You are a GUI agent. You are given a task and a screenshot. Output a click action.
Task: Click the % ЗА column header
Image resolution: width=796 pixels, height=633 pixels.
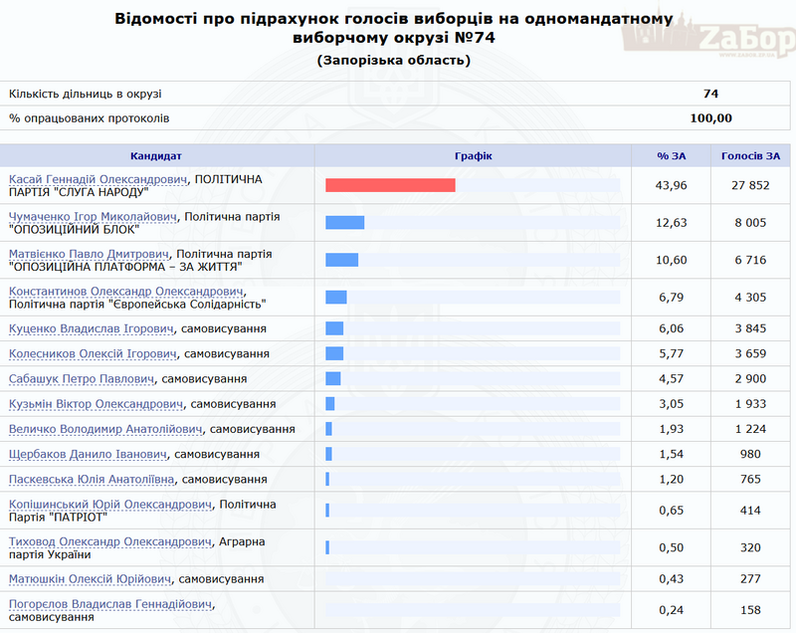[671, 156]
